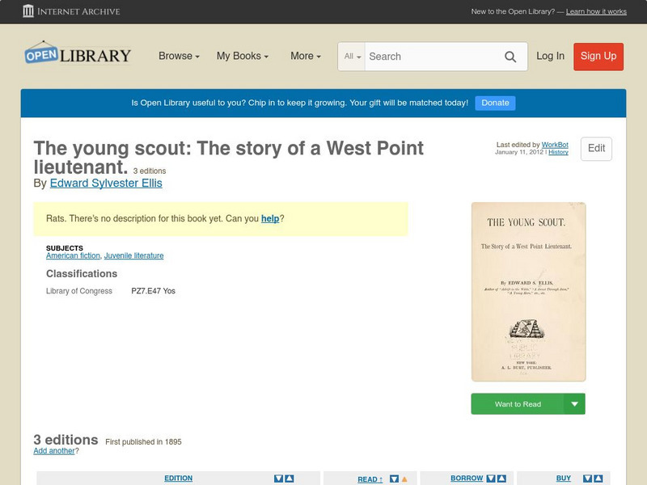Screen dimensions: 647x485
Task: Click the Sign Up button
Action: [598, 57]
